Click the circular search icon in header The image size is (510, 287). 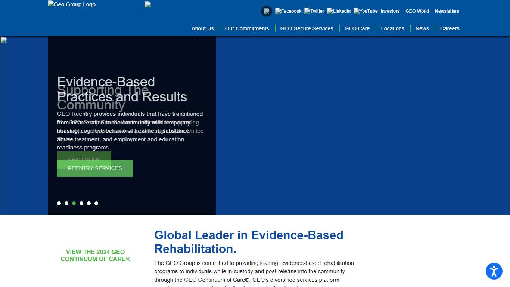[266, 11]
